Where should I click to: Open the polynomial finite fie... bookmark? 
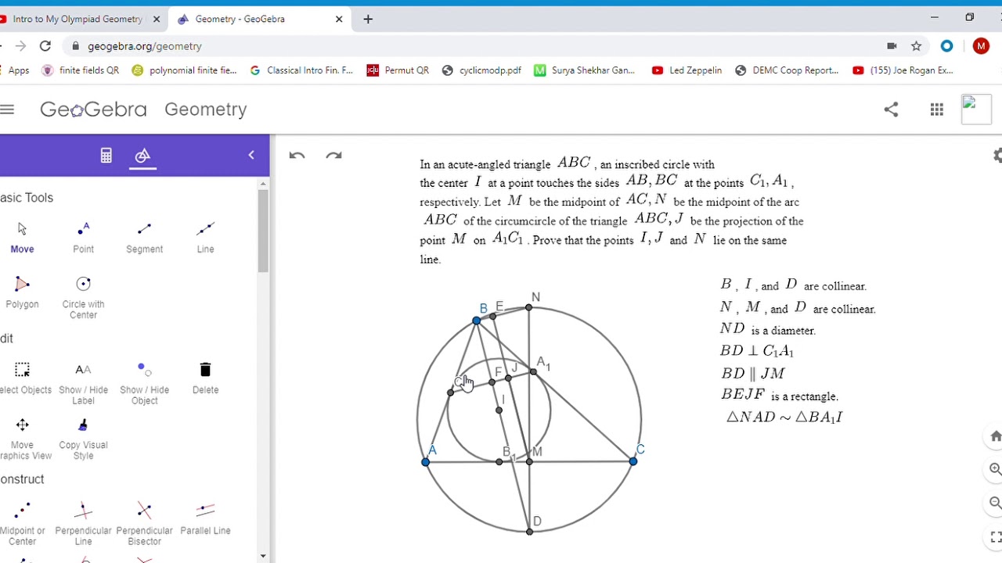[184, 70]
